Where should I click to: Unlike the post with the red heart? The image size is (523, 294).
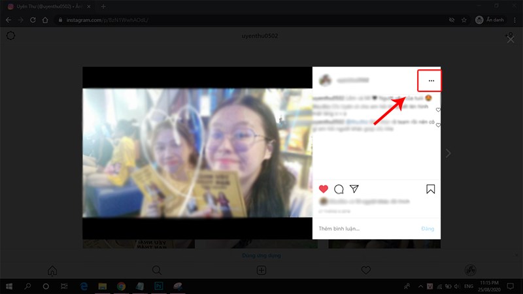pyautogui.click(x=323, y=189)
